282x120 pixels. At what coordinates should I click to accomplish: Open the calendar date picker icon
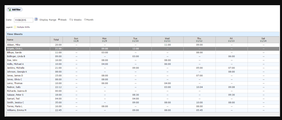pyautogui.click(x=36, y=20)
